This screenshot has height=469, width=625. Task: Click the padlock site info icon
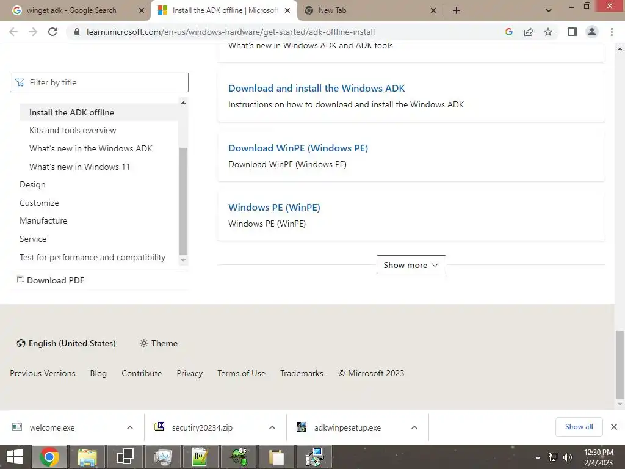(77, 32)
